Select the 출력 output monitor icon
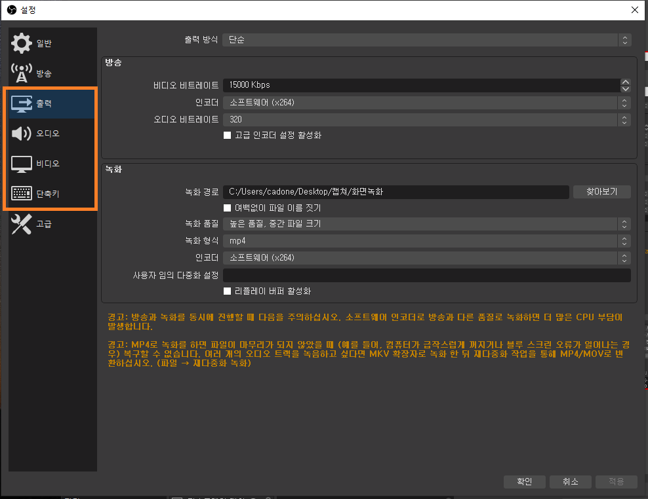The height and width of the screenshot is (499, 648). 22,103
